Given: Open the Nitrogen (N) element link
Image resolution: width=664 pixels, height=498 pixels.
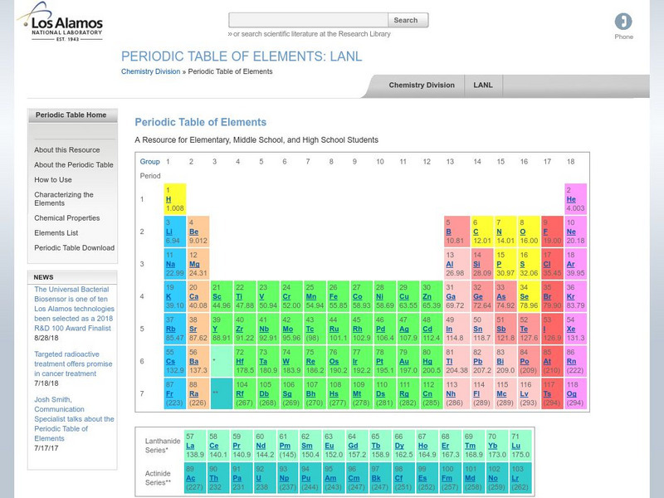Looking at the screenshot, I should 500,232.
